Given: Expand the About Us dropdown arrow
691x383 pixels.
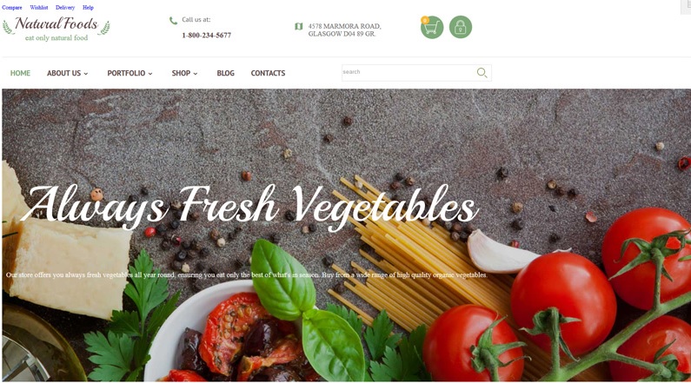Looking at the screenshot, I should pyautogui.click(x=86, y=74).
